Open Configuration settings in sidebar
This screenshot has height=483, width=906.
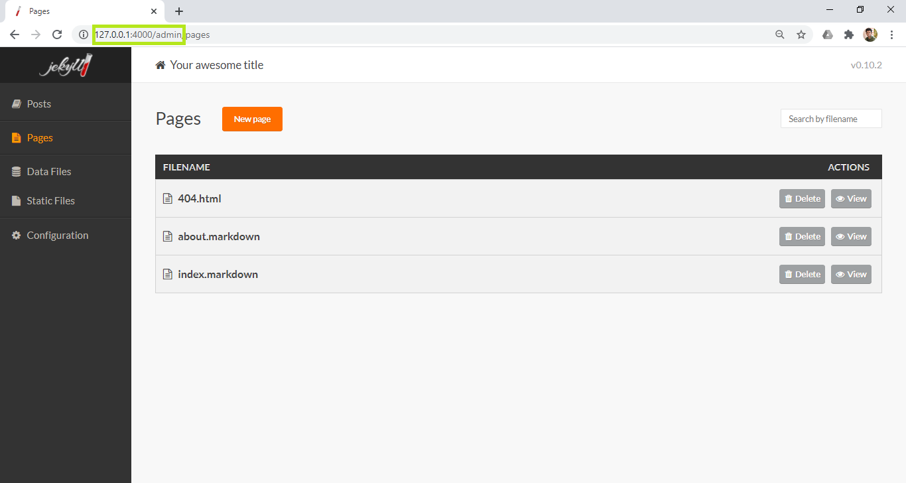(x=57, y=236)
